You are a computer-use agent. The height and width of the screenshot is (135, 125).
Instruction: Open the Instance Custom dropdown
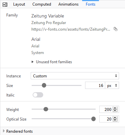[x=75, y=76]
